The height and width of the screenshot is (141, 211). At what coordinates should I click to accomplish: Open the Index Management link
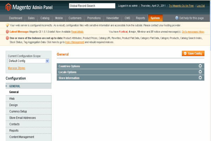(x=75, y=42)
